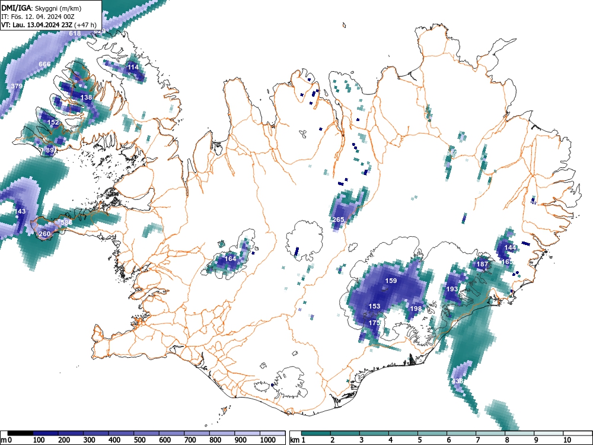Select the 100 legend tick label
This screenshot has height=445, width=593.
tap(39, 440)
